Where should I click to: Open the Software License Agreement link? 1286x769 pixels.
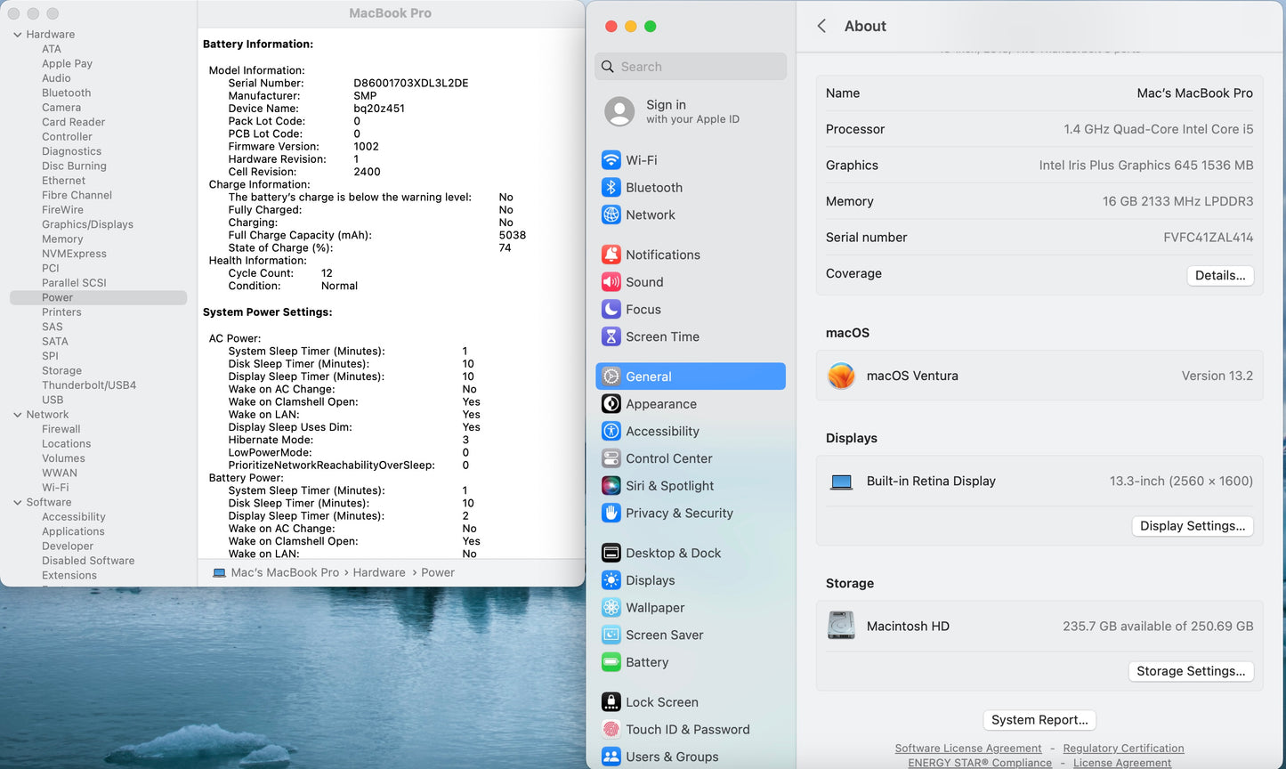968,748
